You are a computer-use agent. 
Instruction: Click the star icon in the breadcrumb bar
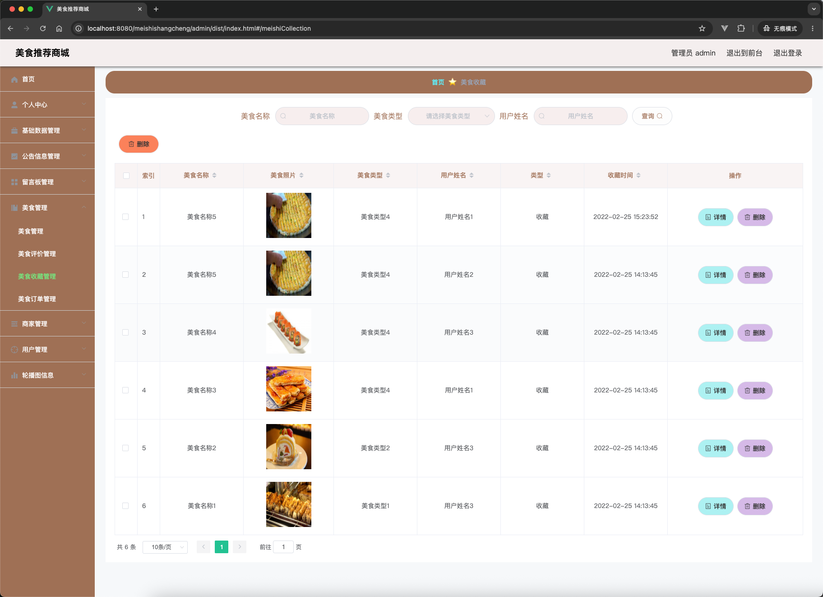453,82
